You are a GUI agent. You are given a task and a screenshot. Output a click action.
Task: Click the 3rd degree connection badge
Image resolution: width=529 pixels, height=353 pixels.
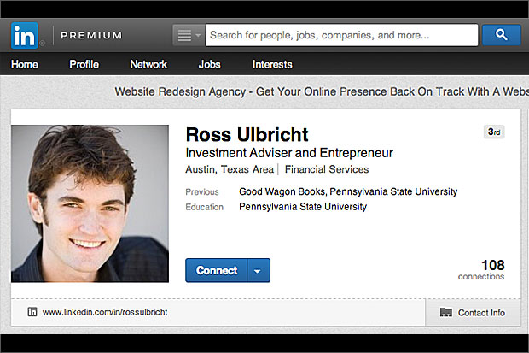(x=493, y=132)
